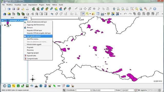Open the Guida menu
The height and width of the screenshot is (92, 164).
pos(61,5)
